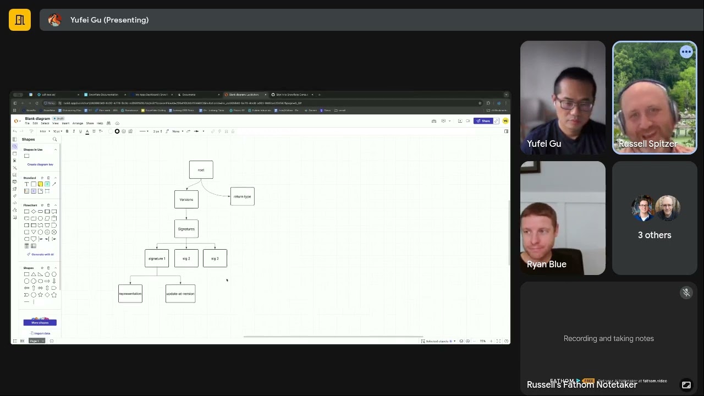Collapse the Shapes in Use section
This screenshot has height=396, width=704.
tap(55, 150)
